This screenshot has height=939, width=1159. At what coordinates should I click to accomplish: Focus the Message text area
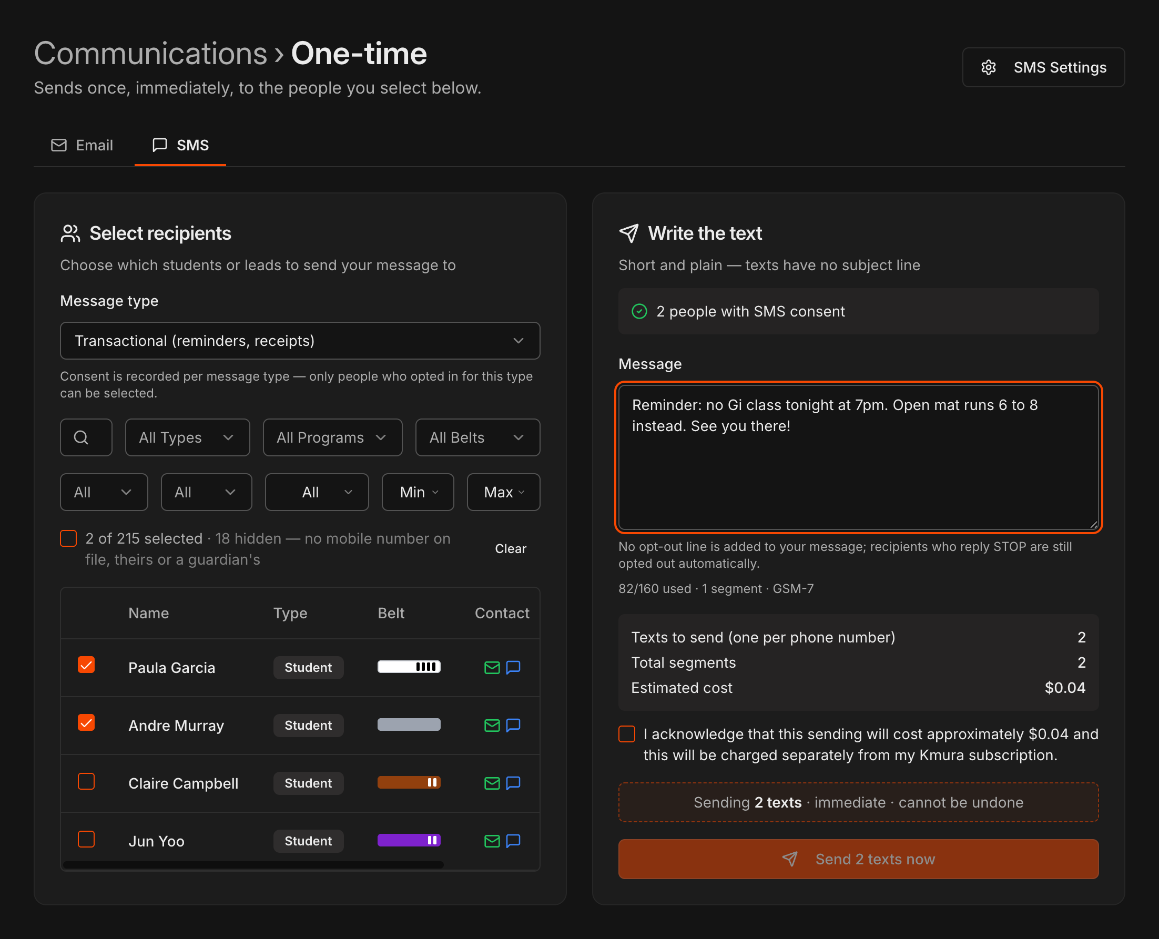[x=858, y=457]
